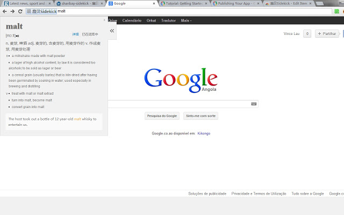Open the green Shanbay extension icon
This screenshot has height=215, width=344.
336,11
